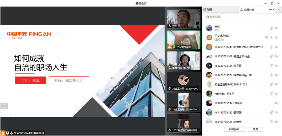
Task: Click 李志辉金融工程 muted microphone icon
Action: click(272, 75)
